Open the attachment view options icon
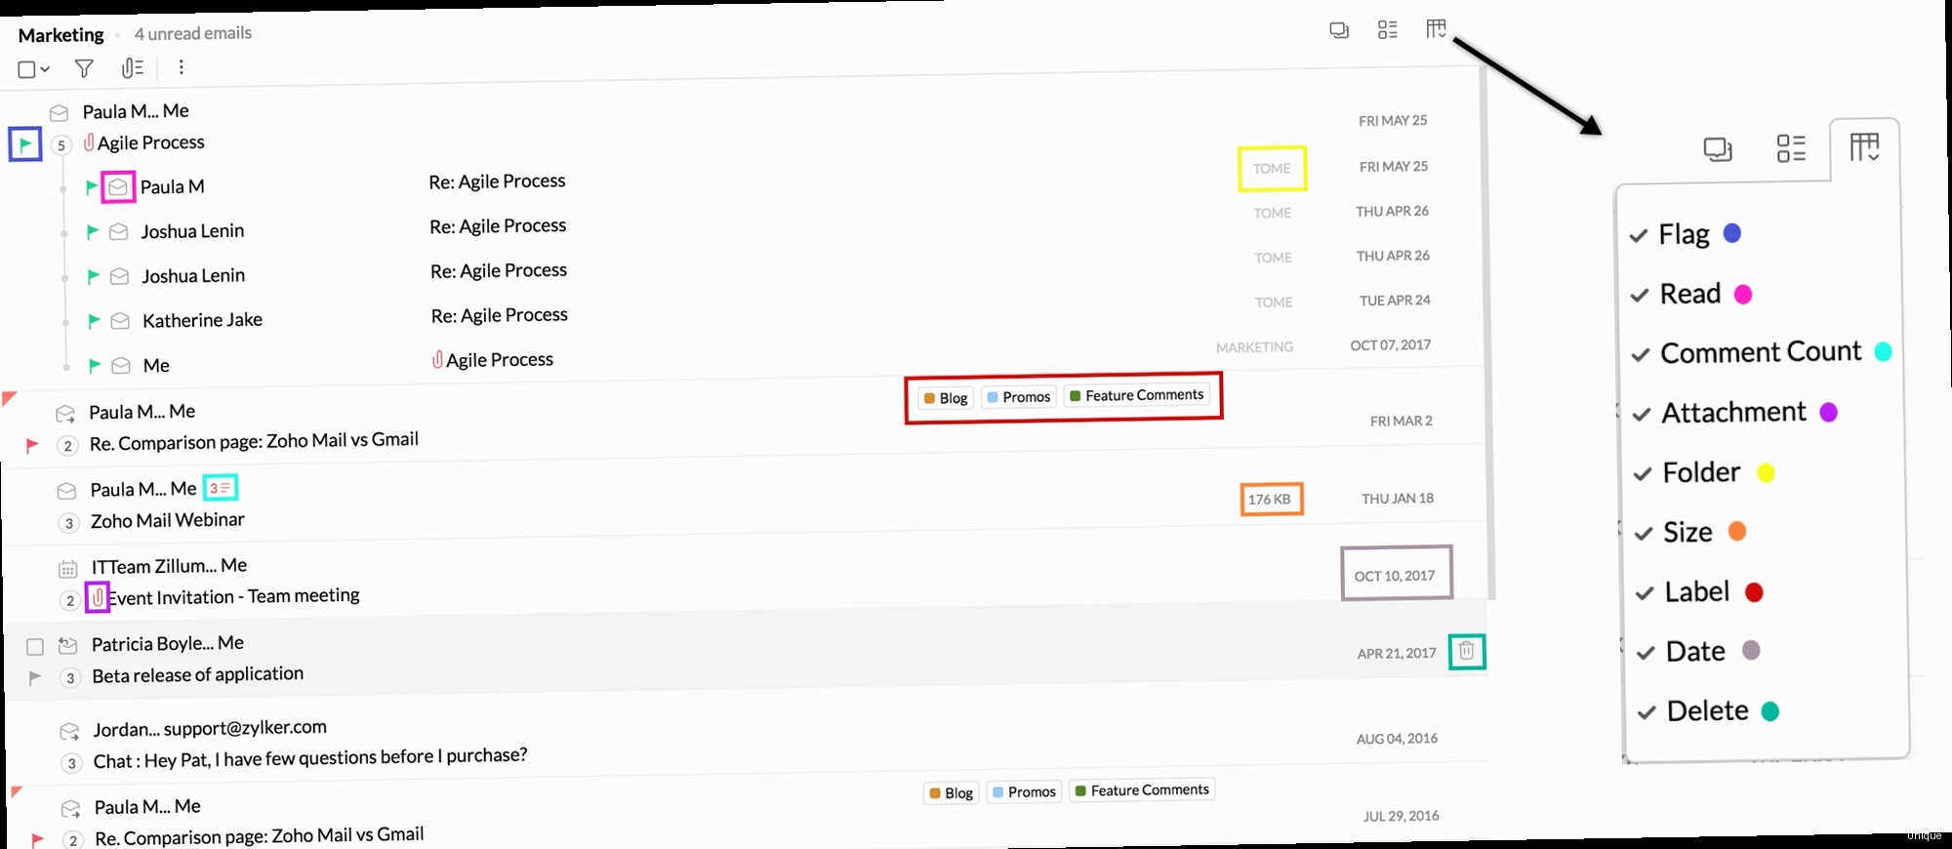 pos(132,68)
